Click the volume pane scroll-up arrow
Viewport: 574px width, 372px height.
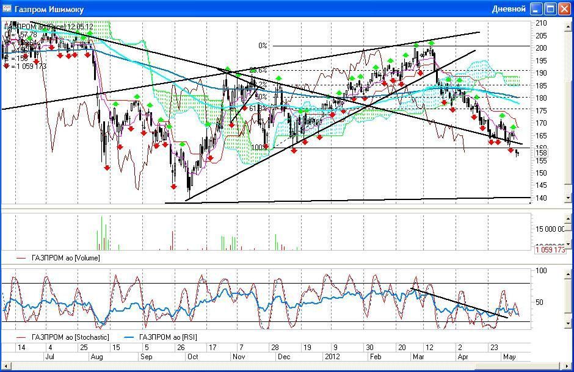coord(568,218)
